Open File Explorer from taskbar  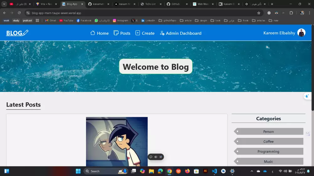tap(151, 171)
